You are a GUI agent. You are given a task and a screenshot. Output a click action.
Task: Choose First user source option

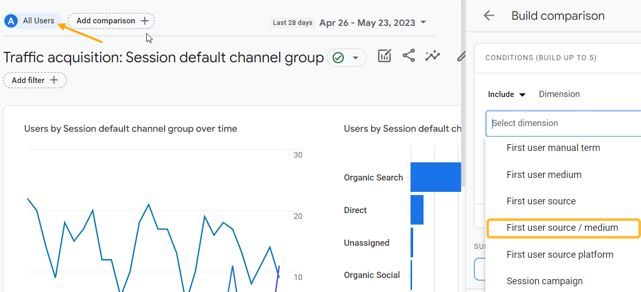(x=541, y=201)
